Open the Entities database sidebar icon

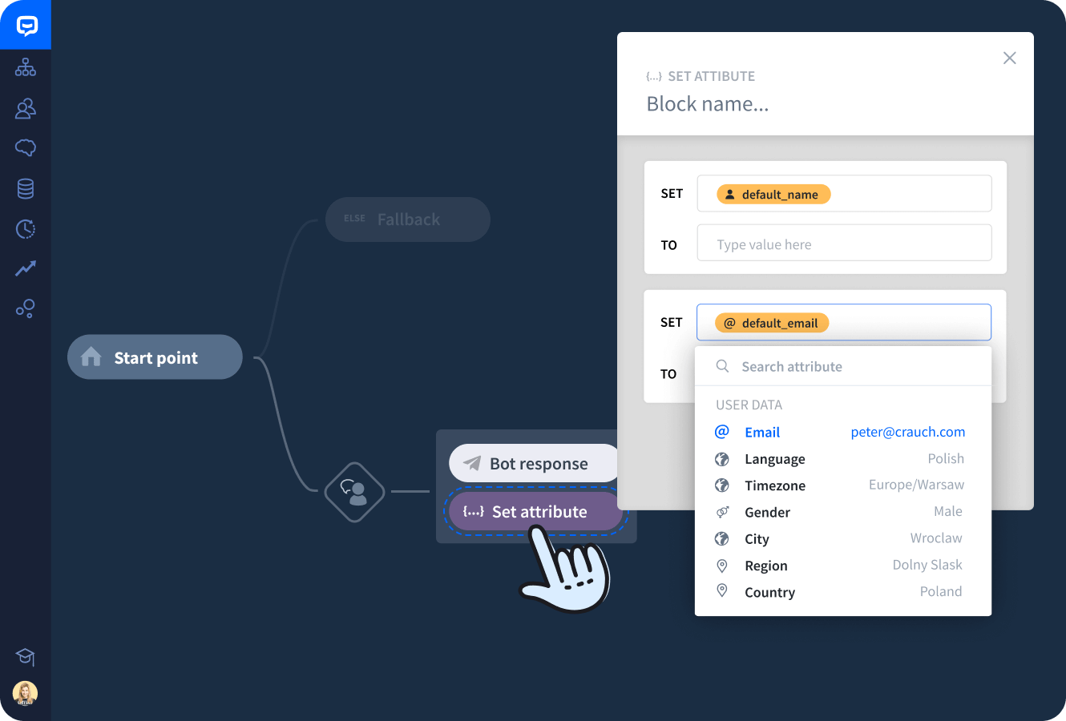click(x=26, y=188)
